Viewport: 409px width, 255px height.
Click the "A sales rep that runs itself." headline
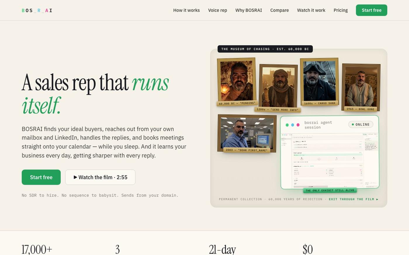coord(95,94)
